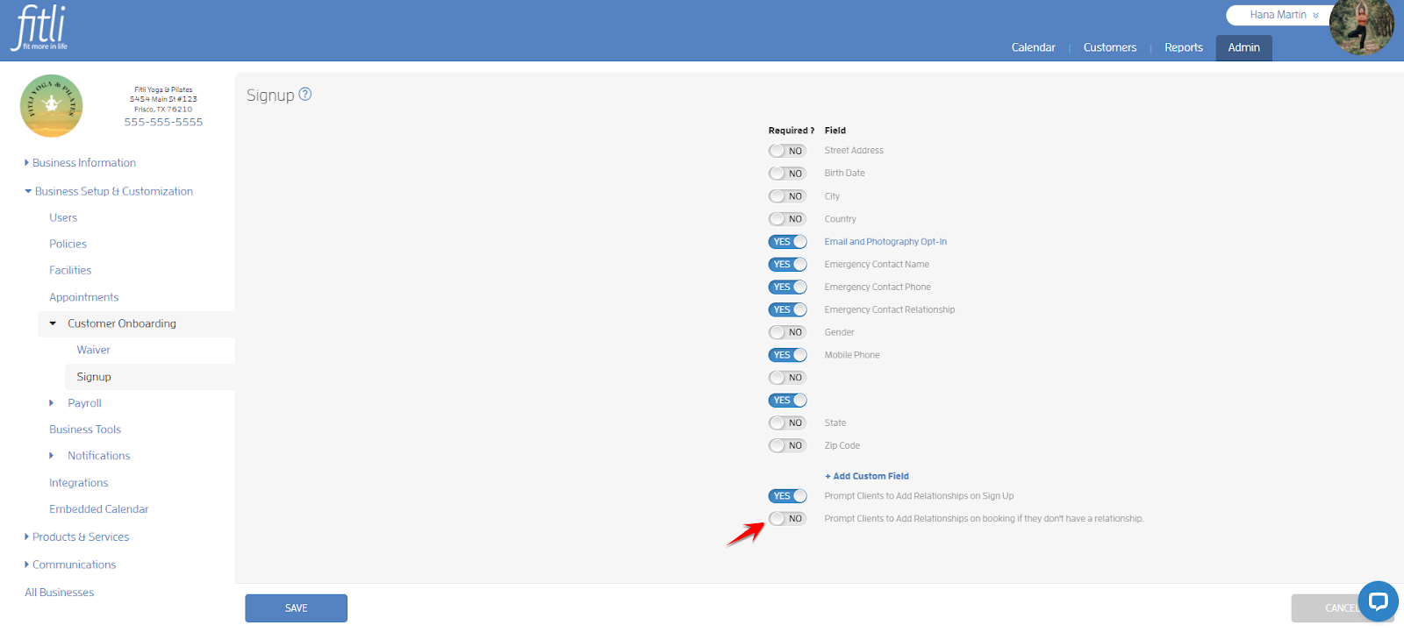
Task: Open the chat support bubble icon
Action: click(1378, 601)
